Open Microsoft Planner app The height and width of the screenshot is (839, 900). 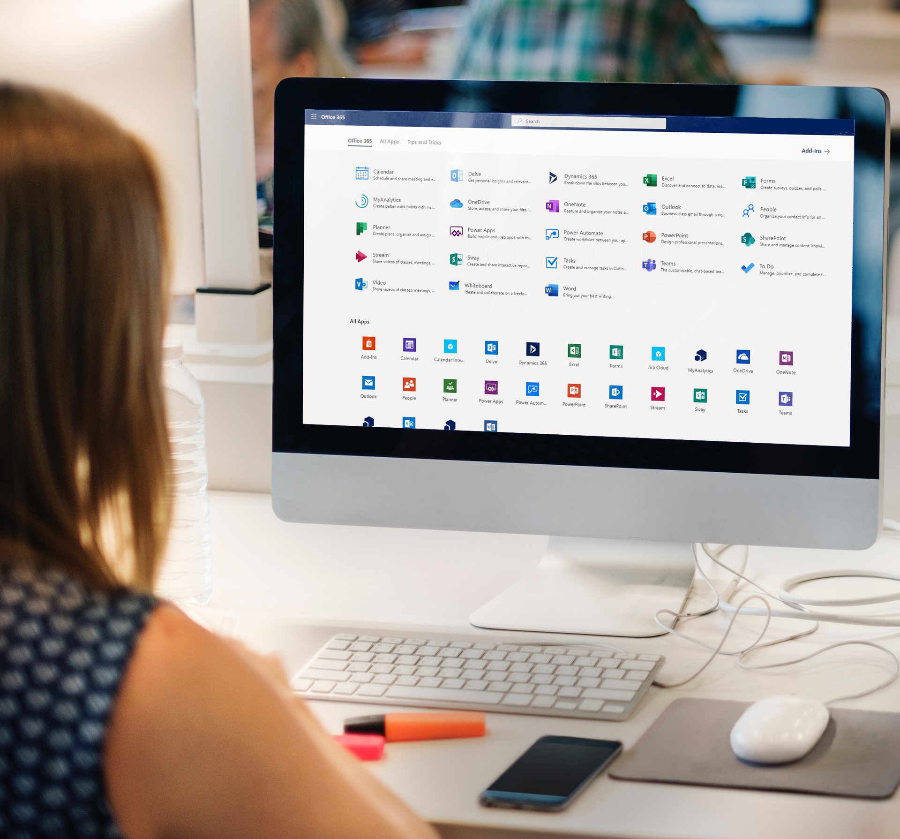pyautogui.click(x=359, y=231)
